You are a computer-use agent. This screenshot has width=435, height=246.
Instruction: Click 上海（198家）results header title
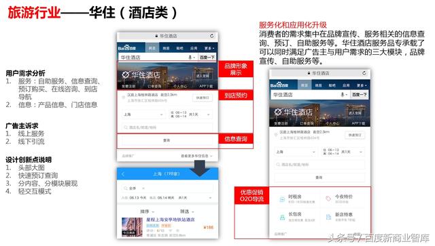point(166,173)
